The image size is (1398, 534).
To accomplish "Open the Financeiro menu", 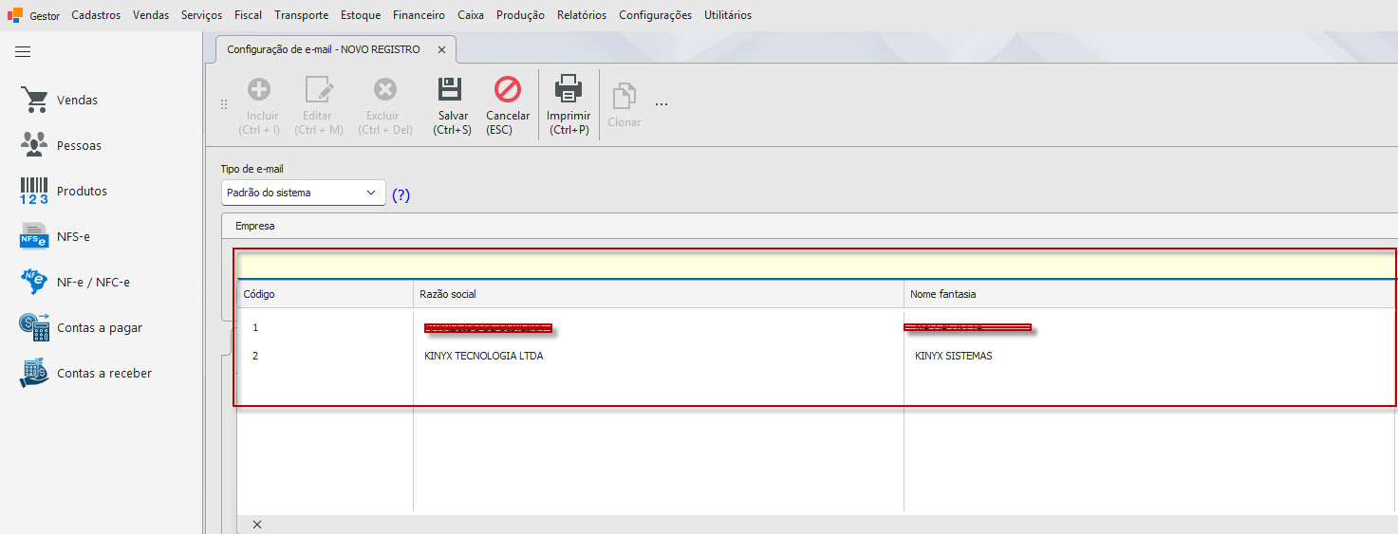I will pos(419,15).
